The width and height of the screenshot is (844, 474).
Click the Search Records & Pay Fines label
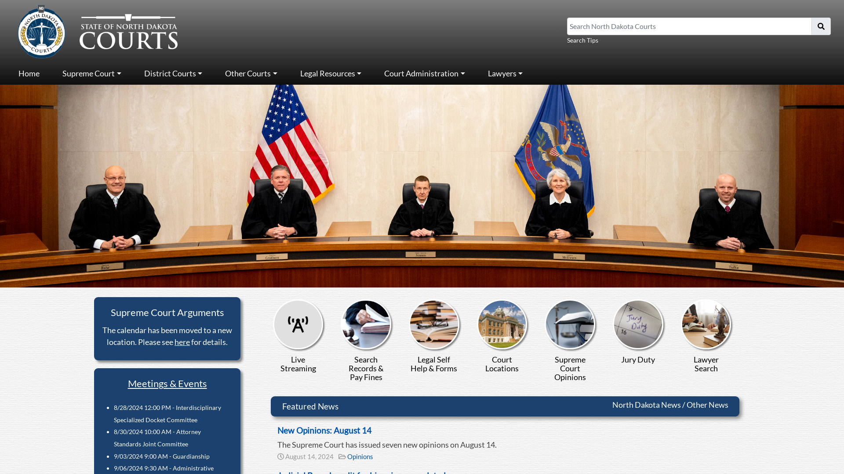pyautogui.click(x=366, y=369)
